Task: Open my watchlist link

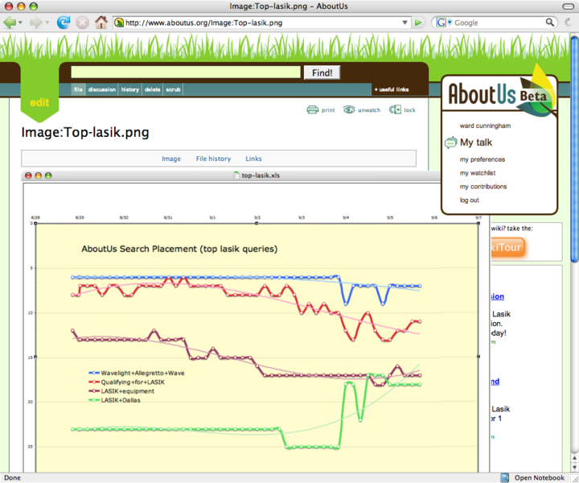Action: click(478, 173)
